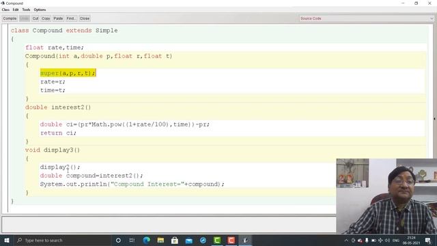This screenshot has height=246, width=437.
Task: Click the highlighted super(a,p,r,t); line
Action: (x=68, y=73)
